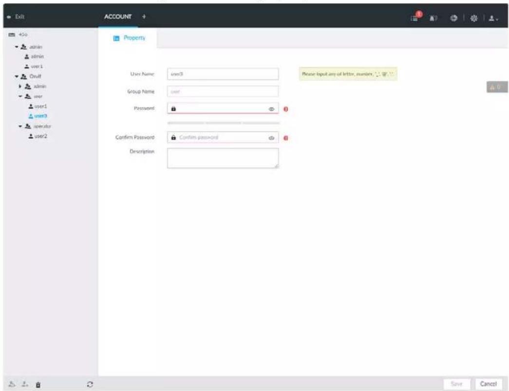
Task: Click the lock icon in Confirm Password field
Action: (x=173, y=138)
